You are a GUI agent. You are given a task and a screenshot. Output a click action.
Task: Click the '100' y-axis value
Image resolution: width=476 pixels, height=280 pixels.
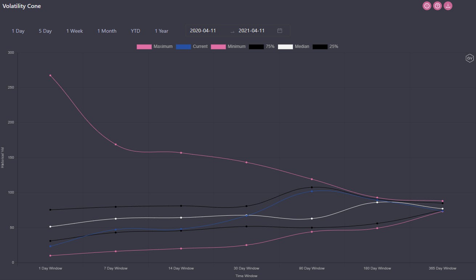pyautogui.click(x=11, y=192)
